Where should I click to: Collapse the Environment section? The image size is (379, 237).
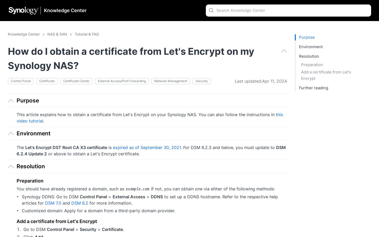[11, 134]
